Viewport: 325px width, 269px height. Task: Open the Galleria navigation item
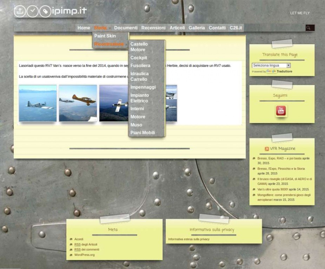pos(197,28)
